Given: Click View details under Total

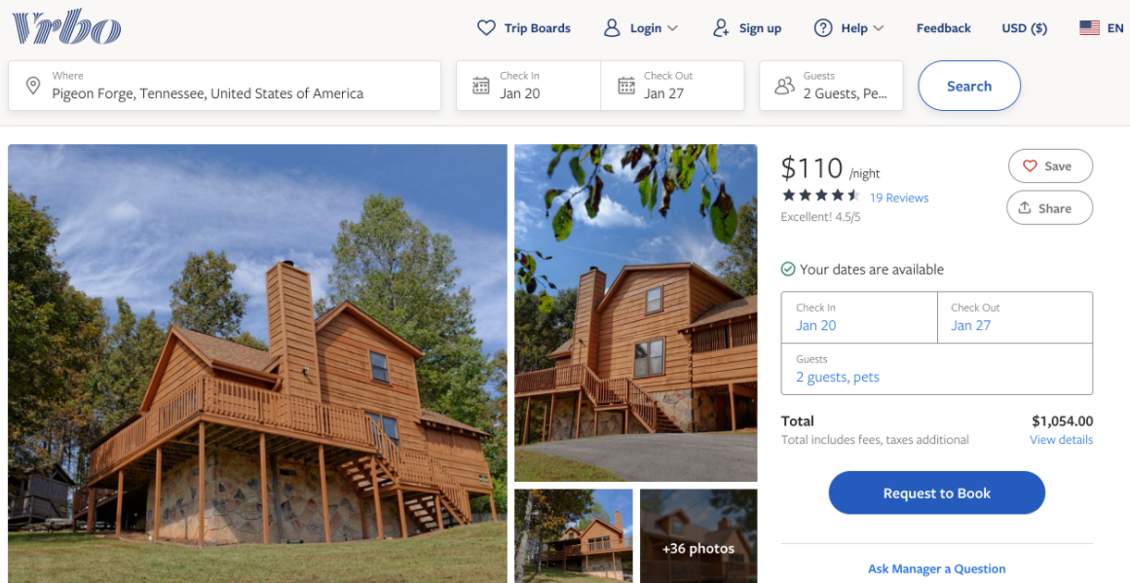Looking at the screenshot, I should 1061,440.
